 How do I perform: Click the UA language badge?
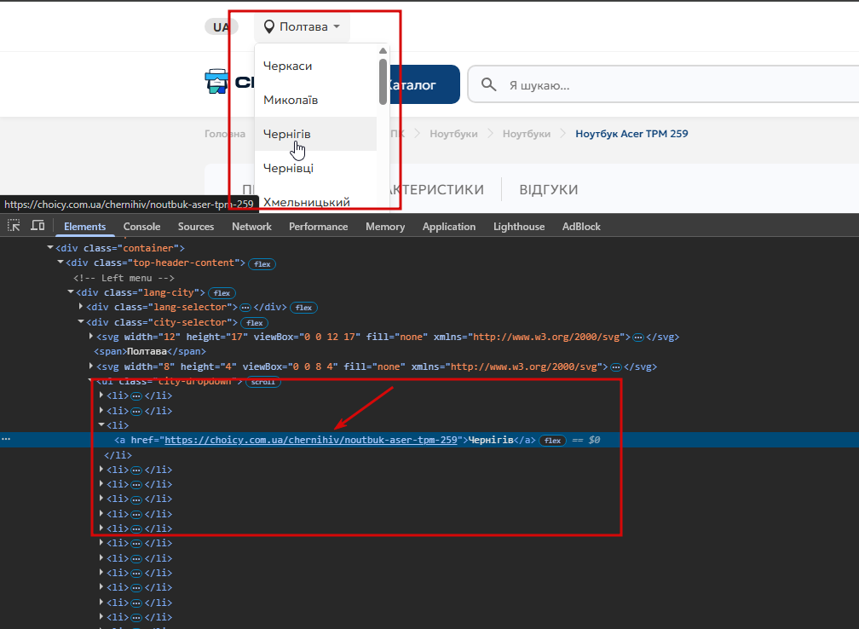tap(222, 27)
